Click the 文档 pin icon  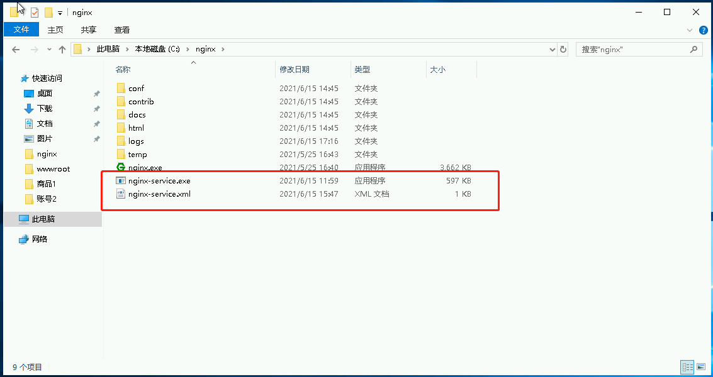click(96, 124)
